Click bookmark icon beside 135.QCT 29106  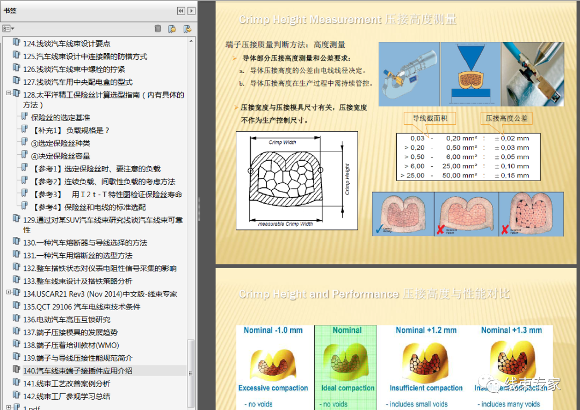coord(16,306)
